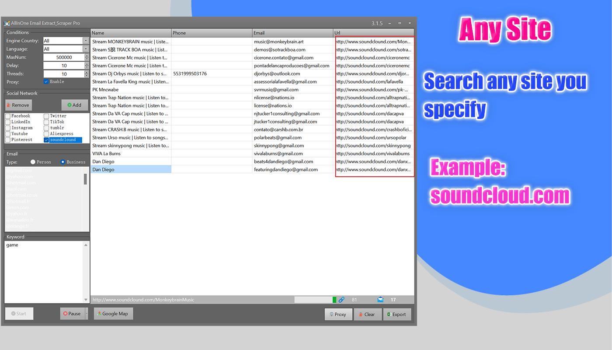Screen dimensions: 612x350
Task: Open the Language dropdown
Action: click(86, 49)
